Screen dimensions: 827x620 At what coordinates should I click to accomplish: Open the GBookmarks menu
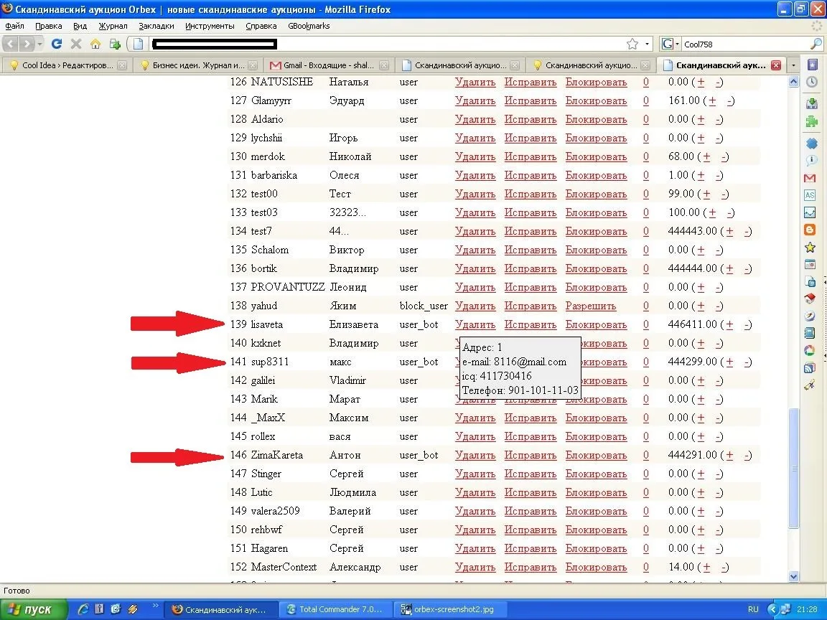pyautogui.click(x=309, y=26)
